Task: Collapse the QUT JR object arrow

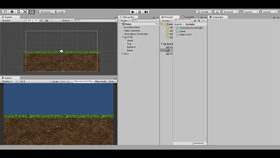Action: (x=123, y=37)
